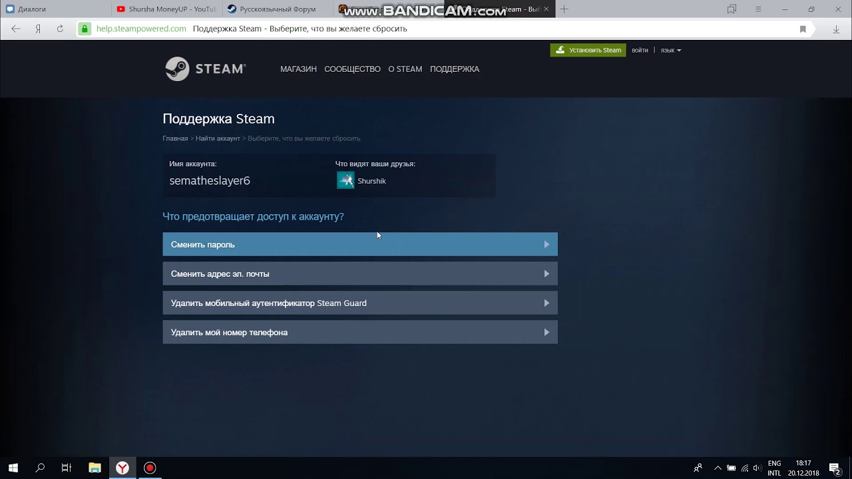Click arrow on Сменить адрес эл. почты row

(546, 273)
